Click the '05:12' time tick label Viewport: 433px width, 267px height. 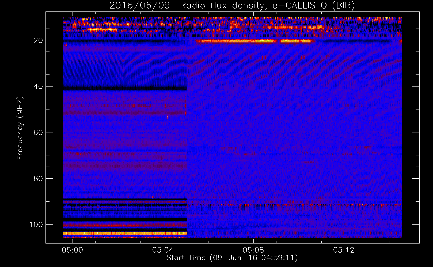(344, 250)
